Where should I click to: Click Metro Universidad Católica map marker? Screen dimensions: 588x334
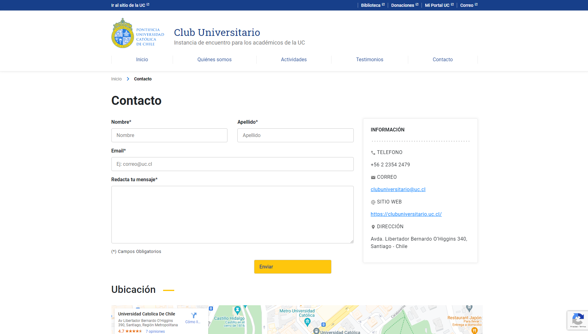[x=307, y=322]
